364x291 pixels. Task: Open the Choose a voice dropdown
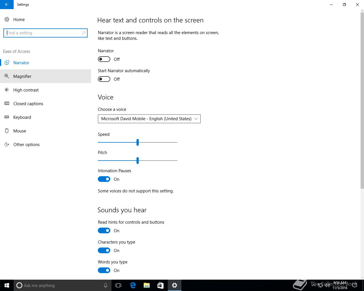149,119
